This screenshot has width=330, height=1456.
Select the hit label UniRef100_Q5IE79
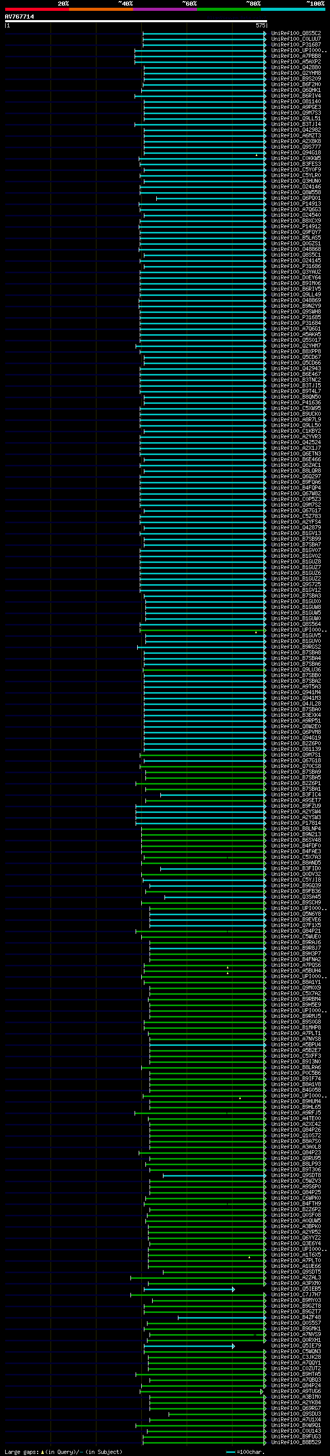(296, 1346)
